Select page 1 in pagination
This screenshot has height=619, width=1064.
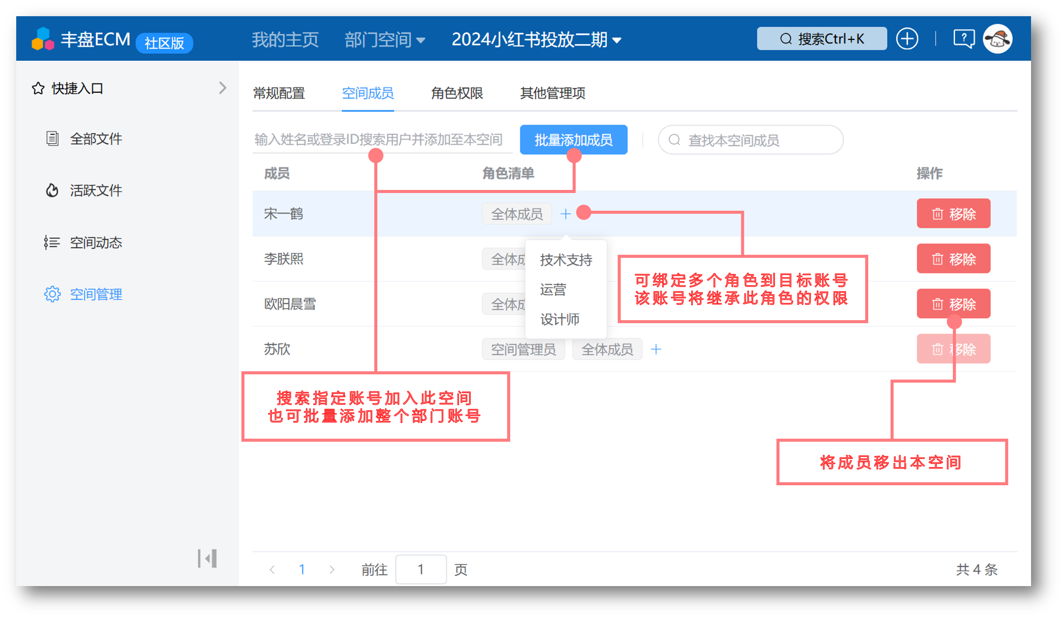tap(302, 569)
